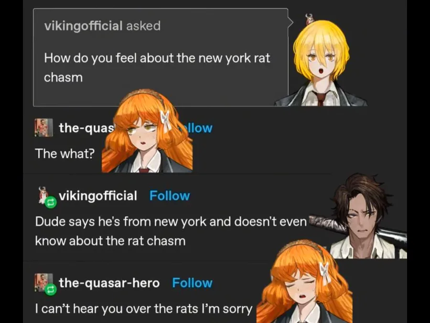This screenshot has height=323, width=430.
Task: Click the "new york rat chasm" question text
Action: click(x=157, y=67)
